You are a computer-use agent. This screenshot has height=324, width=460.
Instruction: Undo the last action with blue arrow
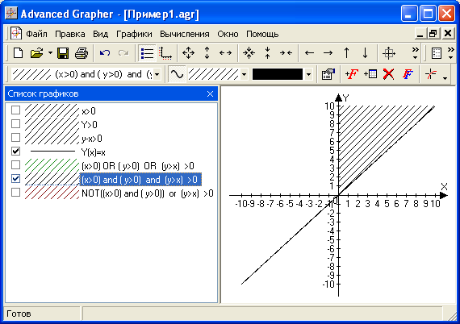tap(105, 53)
